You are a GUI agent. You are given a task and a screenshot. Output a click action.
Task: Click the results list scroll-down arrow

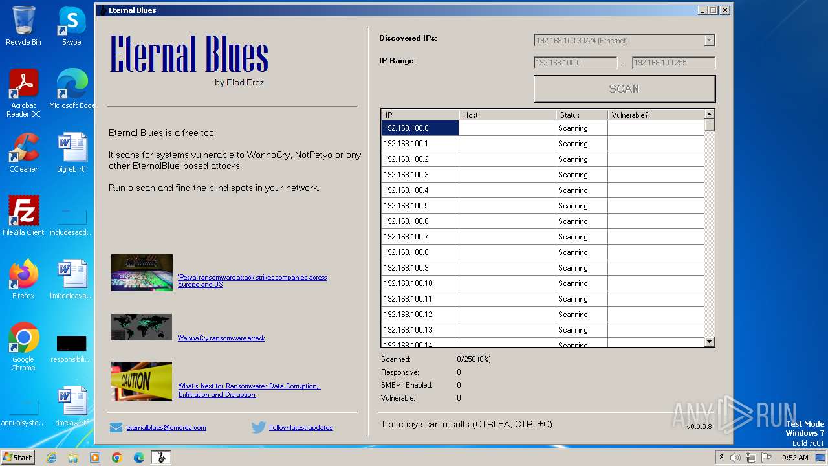(x=710, y=341)
